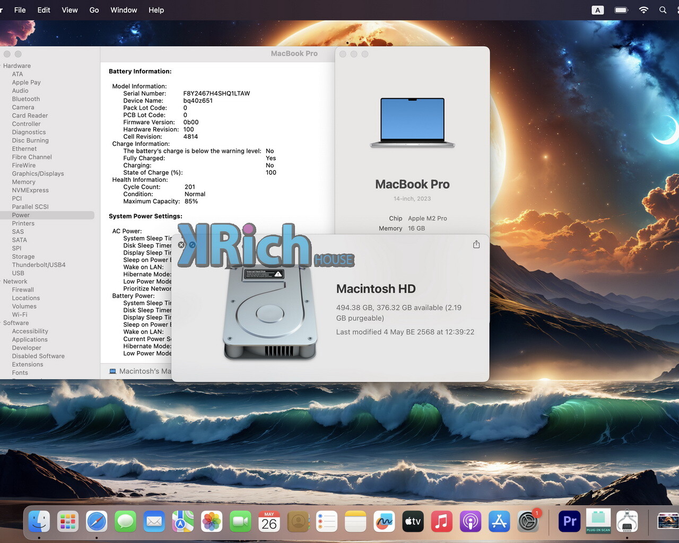The width and height of the screenshot is (679, 543).
Task: Open the Plug-in Scan dock item
Action: [598, 522]
